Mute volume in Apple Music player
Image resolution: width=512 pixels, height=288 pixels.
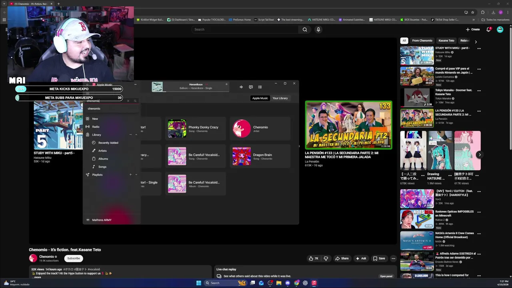pos(241,87)
